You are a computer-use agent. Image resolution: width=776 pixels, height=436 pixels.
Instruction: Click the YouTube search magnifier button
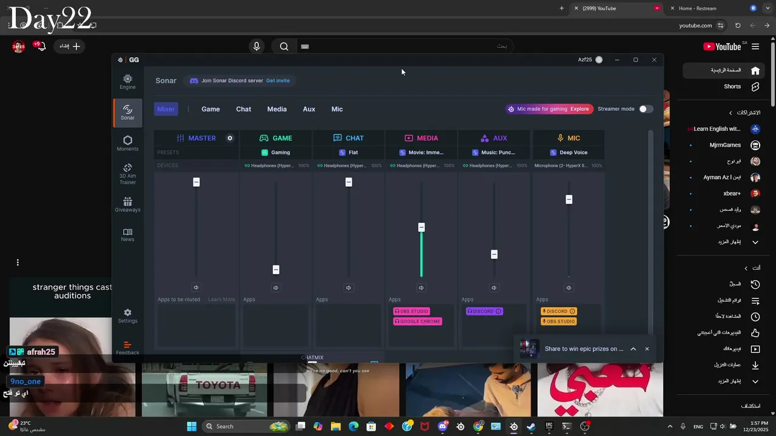284,47
